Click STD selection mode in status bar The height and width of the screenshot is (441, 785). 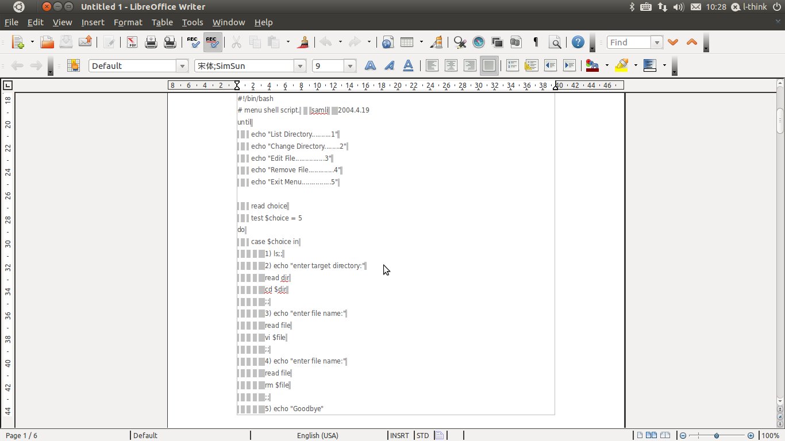[x=422, y=435]
